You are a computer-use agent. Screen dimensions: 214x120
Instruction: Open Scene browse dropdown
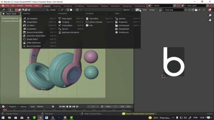point(150,6)
